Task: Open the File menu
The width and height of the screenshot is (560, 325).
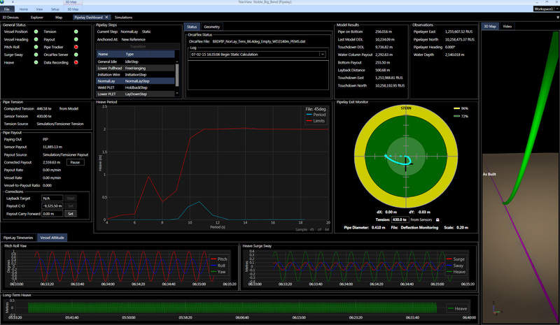Action: (x=7, y=9)
